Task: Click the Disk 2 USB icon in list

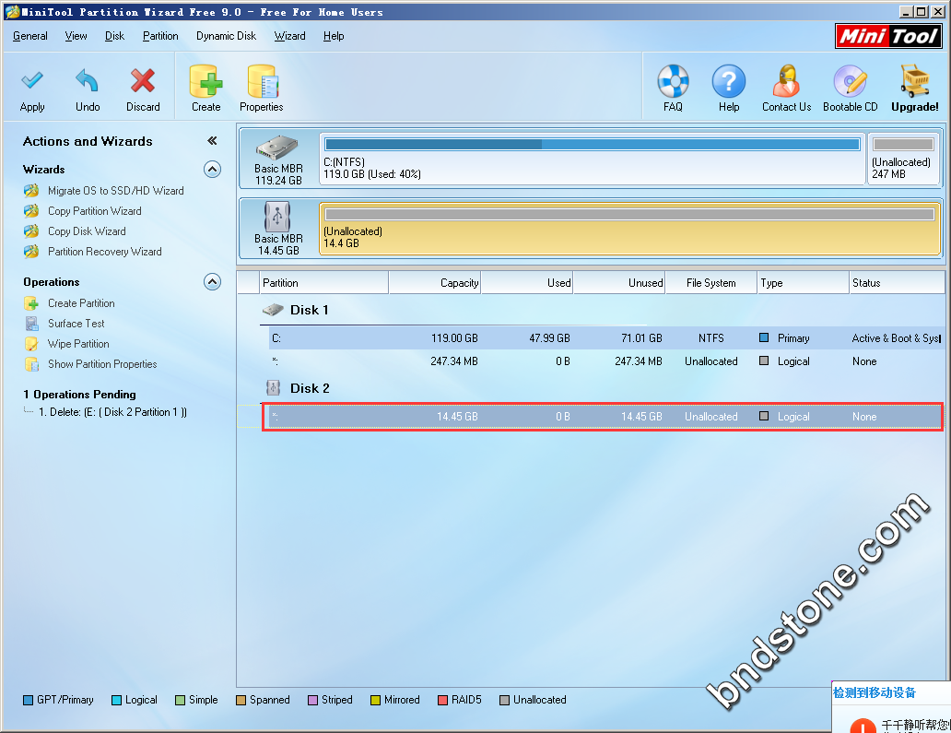Action: click(273, 388)
